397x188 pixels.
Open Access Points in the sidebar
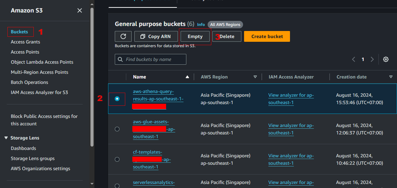coord(25,52)
